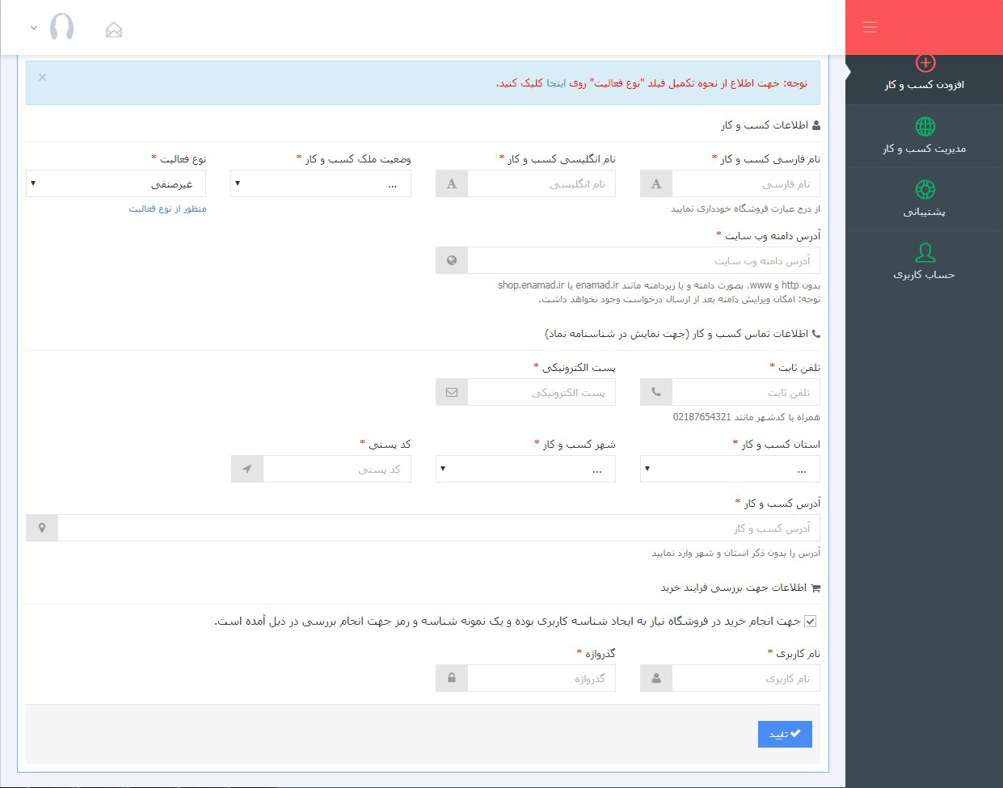This screenshot has height=788, width=1003.
Task: Click the letter A icon beside نام انگلیسی
Action: click(x=452, y=184)
